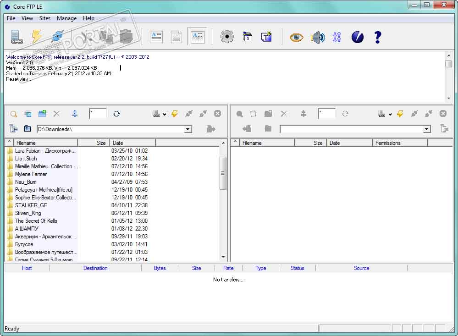Expand the remote path dropdown

pos(427,129)
